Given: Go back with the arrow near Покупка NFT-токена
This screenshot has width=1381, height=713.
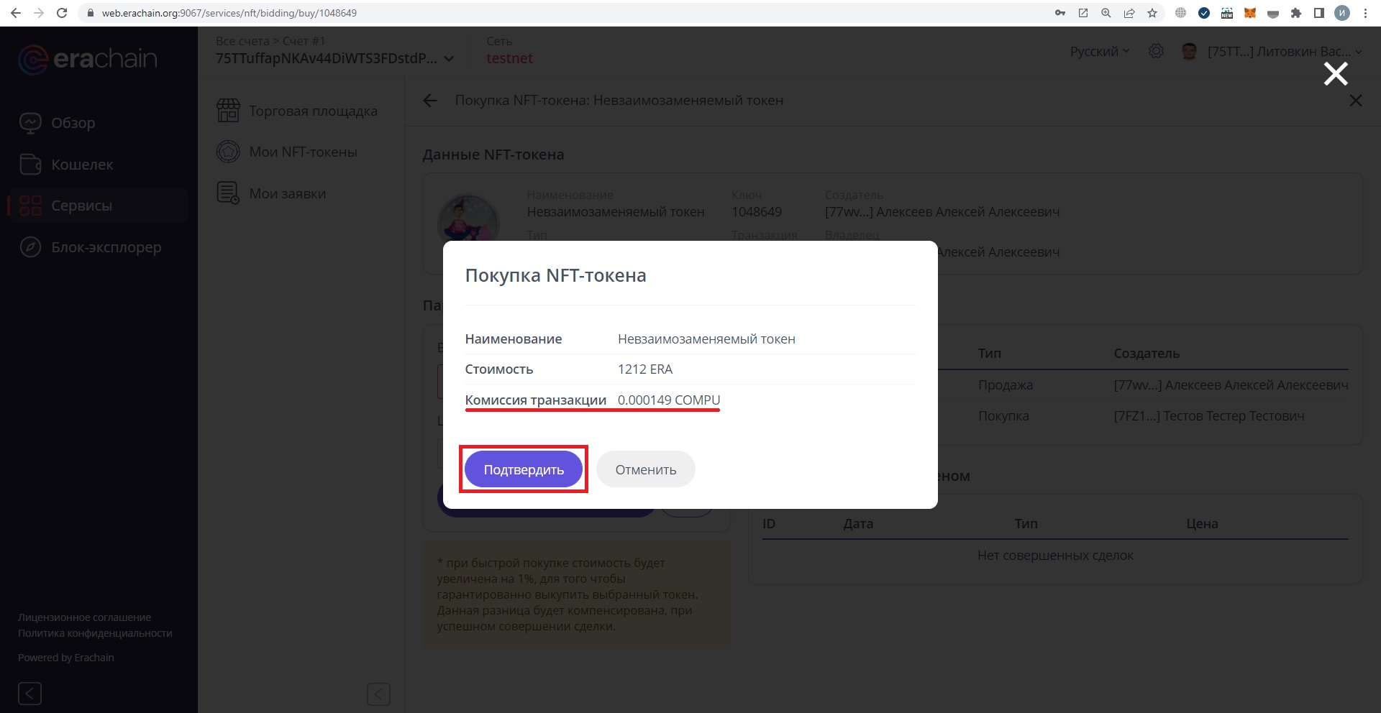Looking at the screenshot, I should pos(429,101).
